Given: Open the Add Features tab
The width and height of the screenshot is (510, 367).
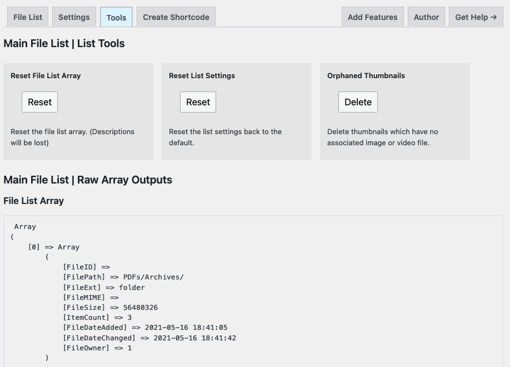Looking at the screenshot, I should [x=372, y=17].
